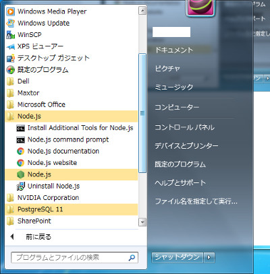Open ドキュメント in right pane
270x274 pixels.
174,50
